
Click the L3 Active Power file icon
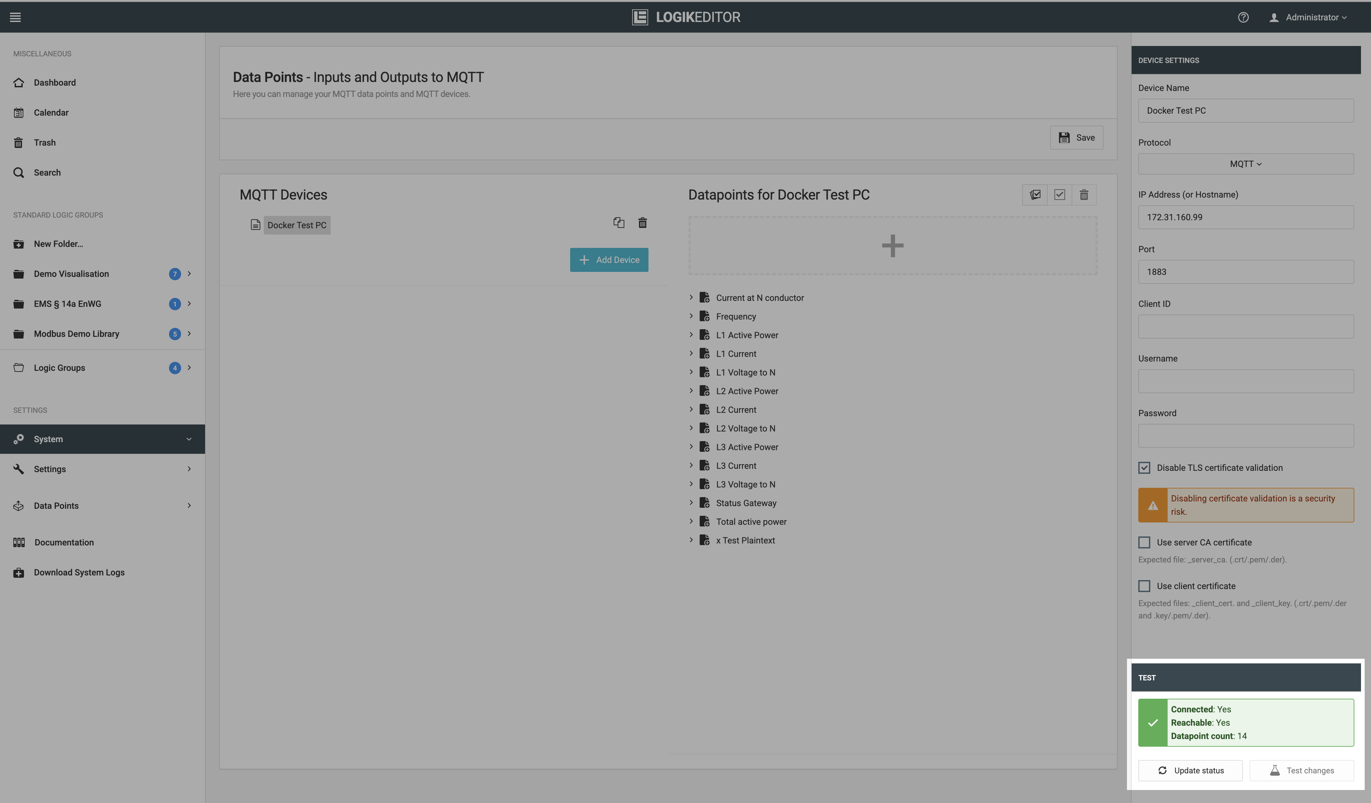tap(705, 447)
